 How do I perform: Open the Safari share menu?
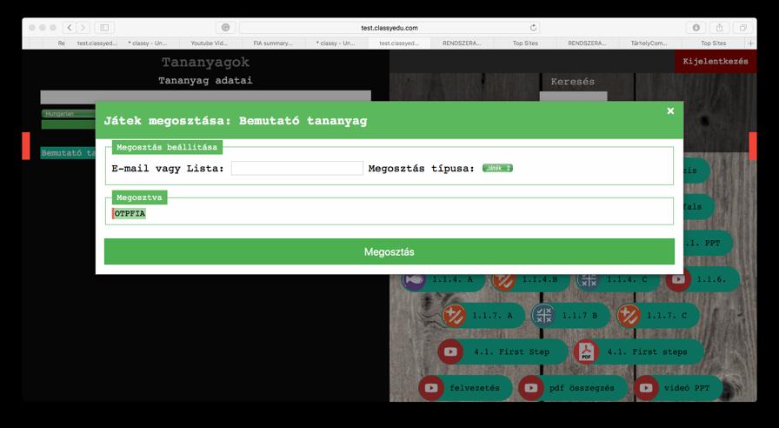click(719, 28)
